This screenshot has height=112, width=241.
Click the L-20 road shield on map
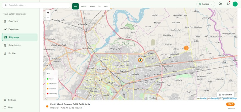[x=74, y=95]
